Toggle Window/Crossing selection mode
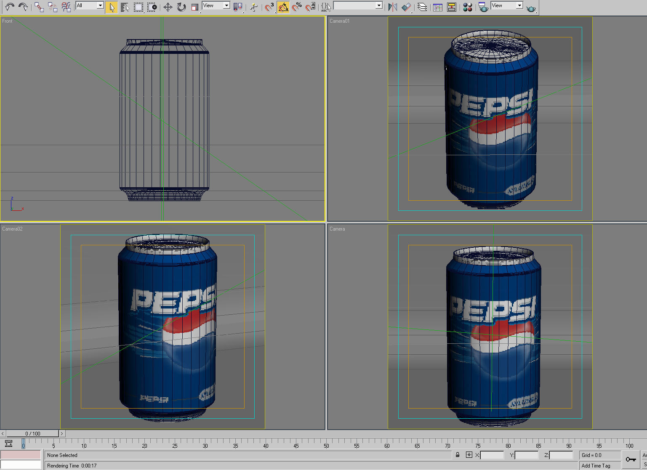This screenshot has height=470, width=647. point(152,7)
